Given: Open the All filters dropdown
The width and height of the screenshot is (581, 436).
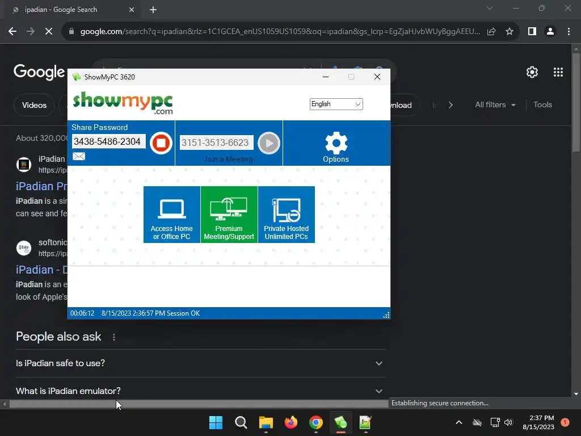Looking at the screenshot, I should point(495,105).
